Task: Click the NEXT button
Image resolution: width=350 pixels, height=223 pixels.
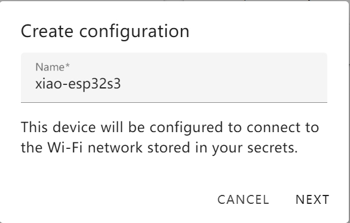Action: coord(312,199)
